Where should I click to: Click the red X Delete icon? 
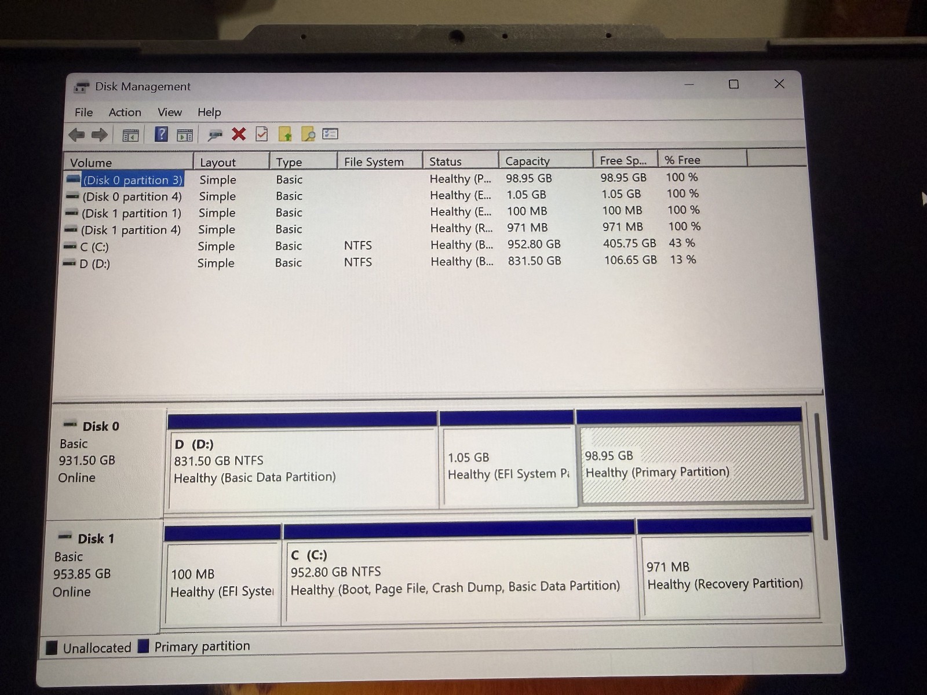pyautogui.click(x=239, y=134)
